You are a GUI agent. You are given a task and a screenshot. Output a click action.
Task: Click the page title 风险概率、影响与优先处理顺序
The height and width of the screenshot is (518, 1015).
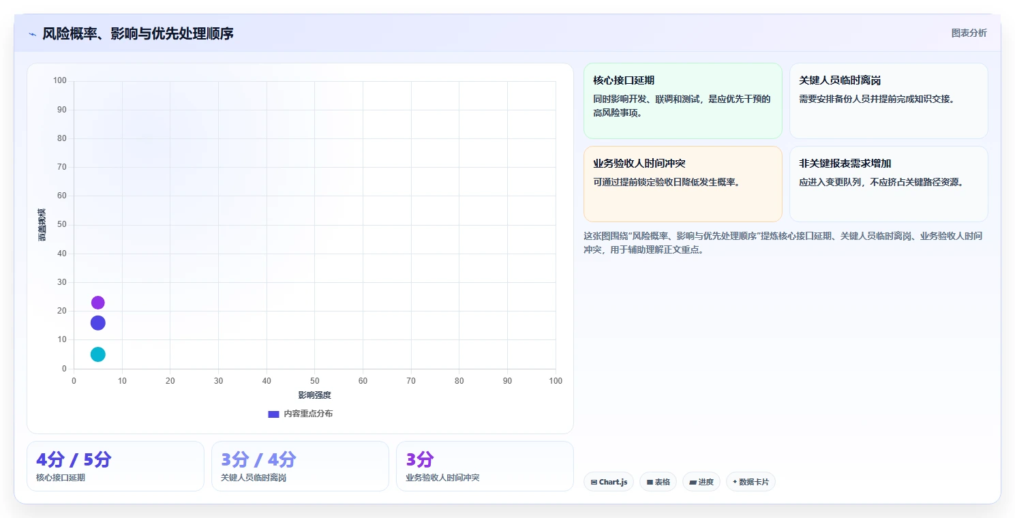pos(138,33)
